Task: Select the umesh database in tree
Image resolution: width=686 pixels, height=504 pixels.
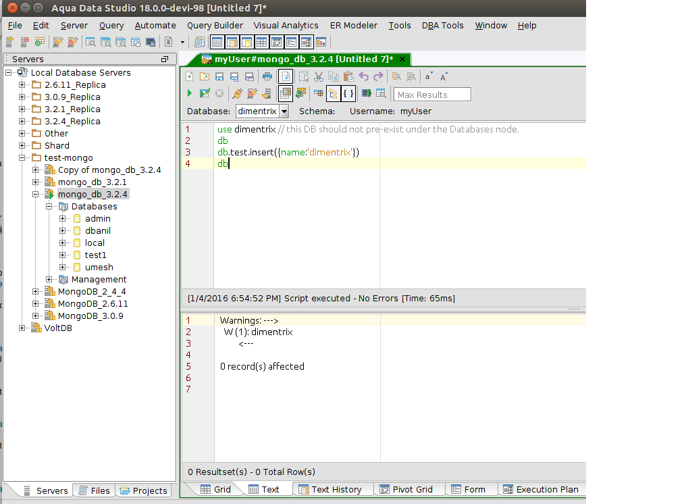Action: (99, 267)
